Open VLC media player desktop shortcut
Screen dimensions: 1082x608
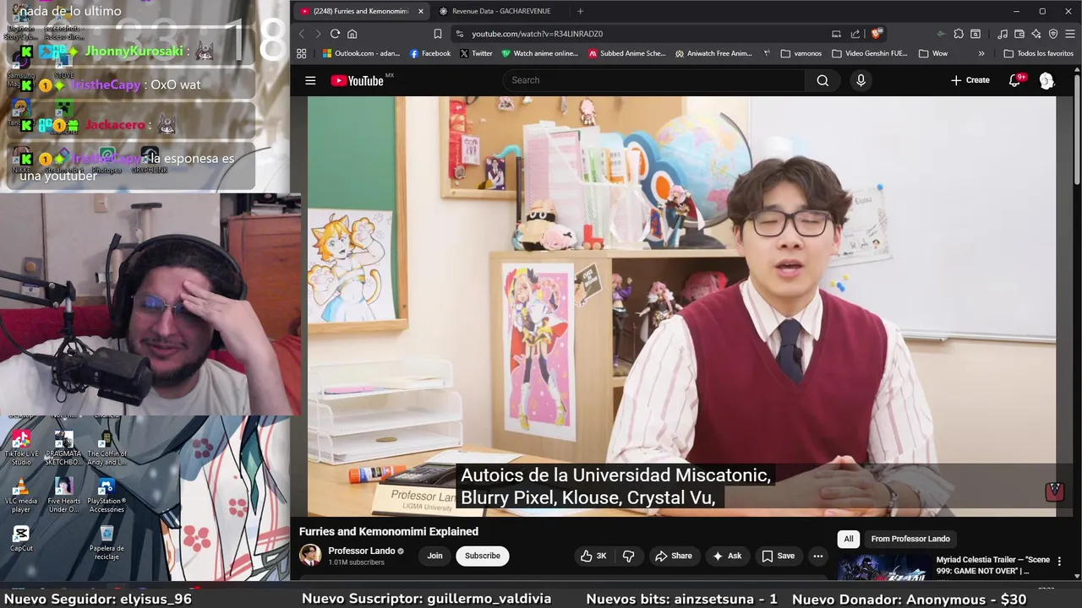(x=21, y=496)
